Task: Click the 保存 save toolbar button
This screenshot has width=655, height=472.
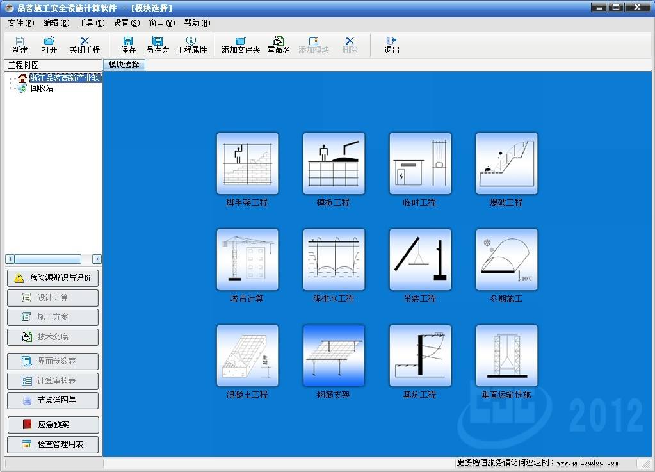Action: tap(128, 45)
